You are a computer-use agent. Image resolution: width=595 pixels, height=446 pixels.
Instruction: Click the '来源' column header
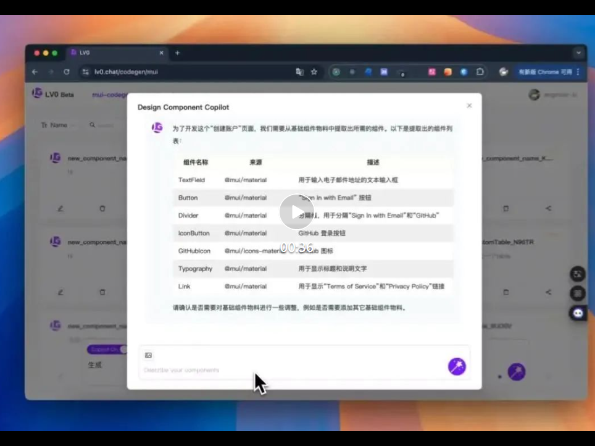tap(256, 162)
